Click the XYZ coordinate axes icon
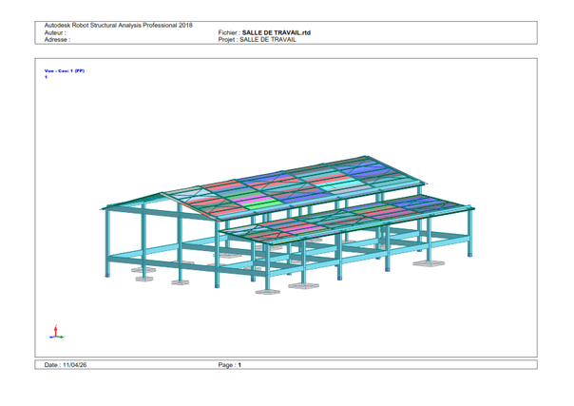Viewport: 574px width, 406px height. 56,332
